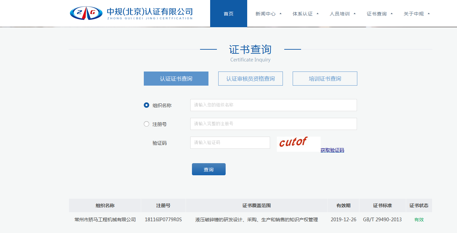Click the 获取验证码 link

coord(332,150)
